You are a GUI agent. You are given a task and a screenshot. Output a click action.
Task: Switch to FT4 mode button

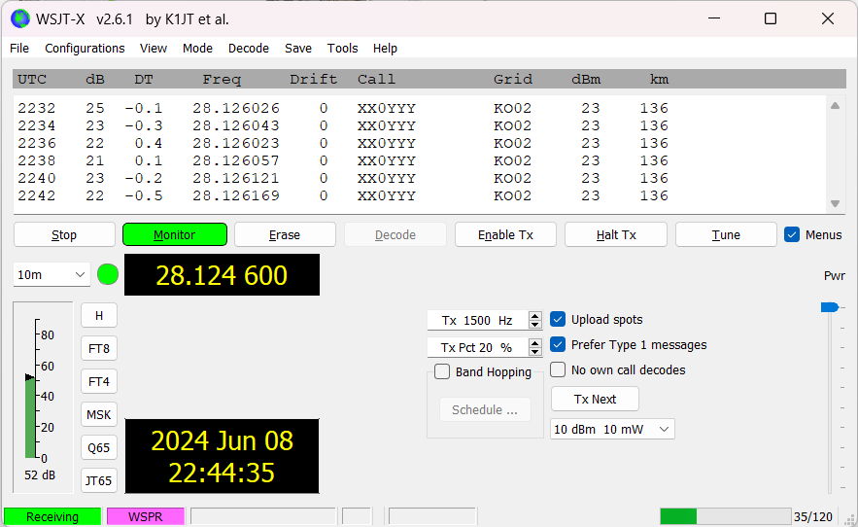(x=99, y=381)
